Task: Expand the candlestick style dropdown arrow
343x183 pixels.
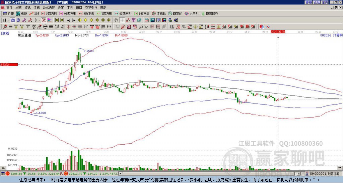Action: click(39, 20)
